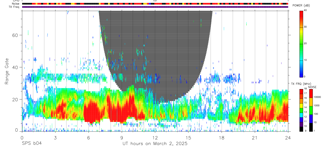
Task: Click the 'SPS b04' radar beam label
Action: 32,144
